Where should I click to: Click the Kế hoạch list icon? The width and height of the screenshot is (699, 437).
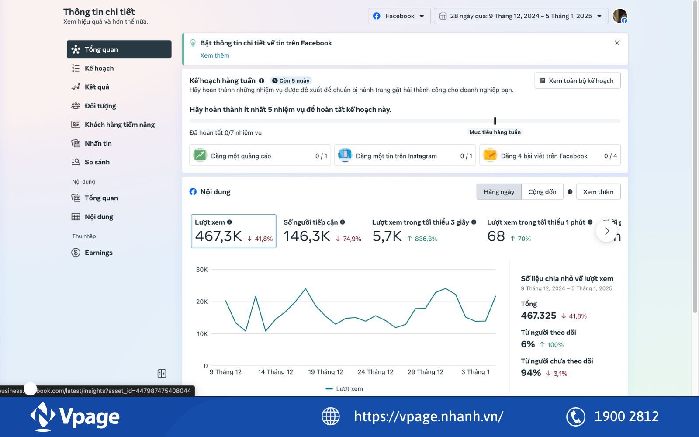(76, 68)
